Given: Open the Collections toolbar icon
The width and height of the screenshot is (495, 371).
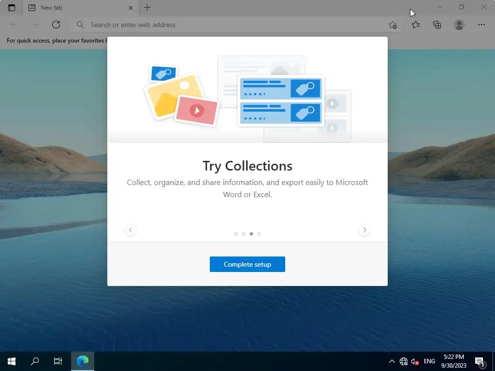Looking at the screenshot, I should (x=437, y=25).
